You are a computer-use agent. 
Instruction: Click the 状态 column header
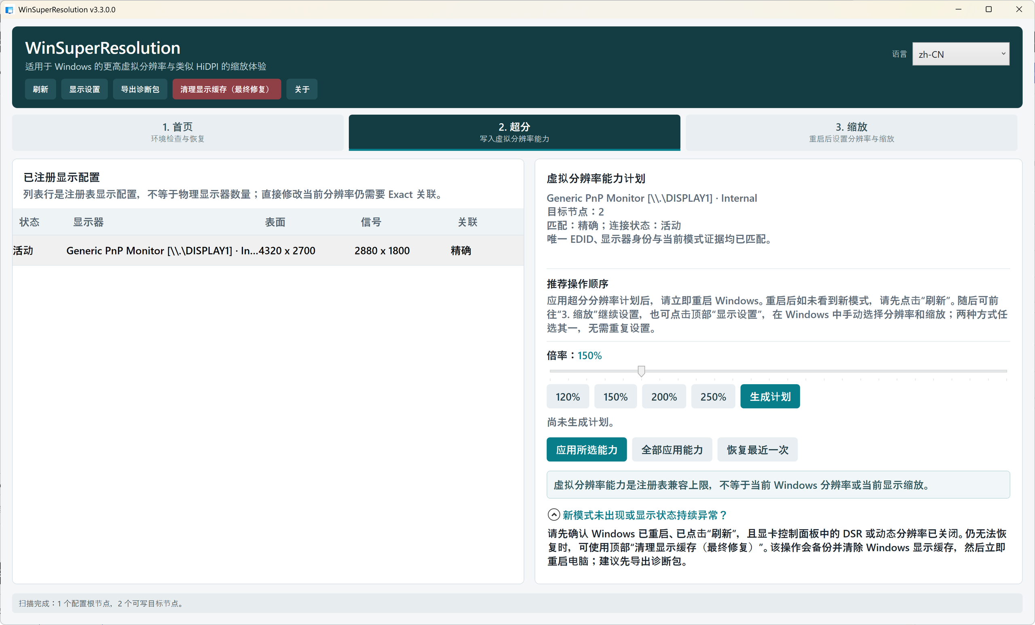30,222
